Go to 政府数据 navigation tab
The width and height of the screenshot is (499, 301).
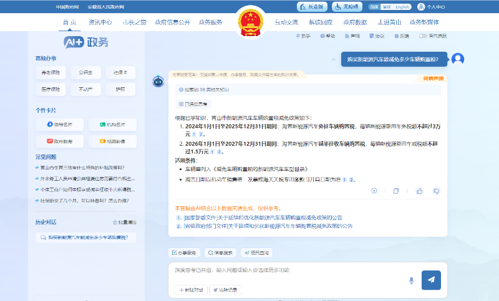point(355,22)
